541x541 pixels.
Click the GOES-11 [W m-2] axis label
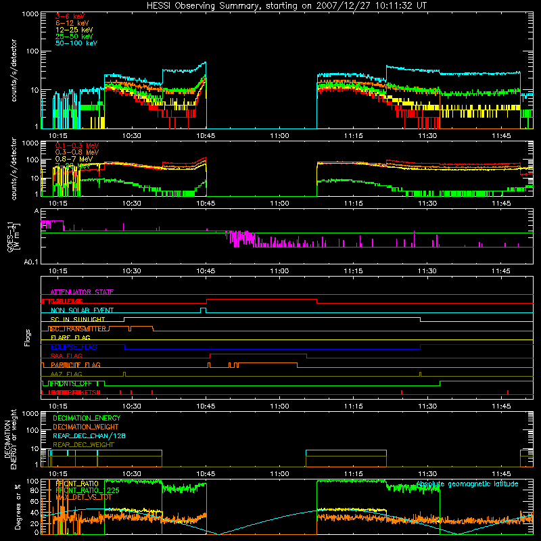[14, 237]
